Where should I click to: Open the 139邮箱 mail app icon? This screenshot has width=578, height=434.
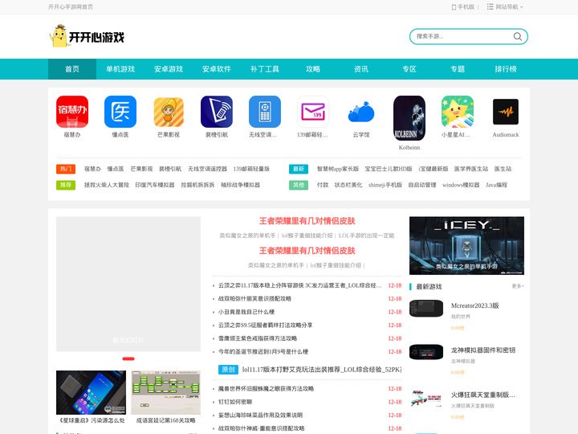(313, 112)
